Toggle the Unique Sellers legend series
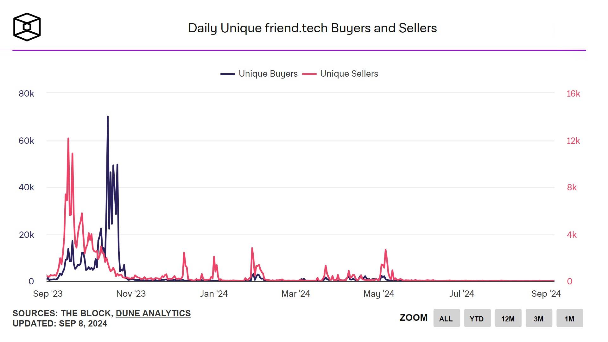Viewport: 608px width, 342px height. point(340,74)
